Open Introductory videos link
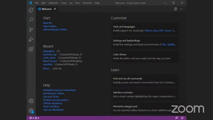Image resolution: width=213 pixels, height=120 pixels. coord(54,93)
